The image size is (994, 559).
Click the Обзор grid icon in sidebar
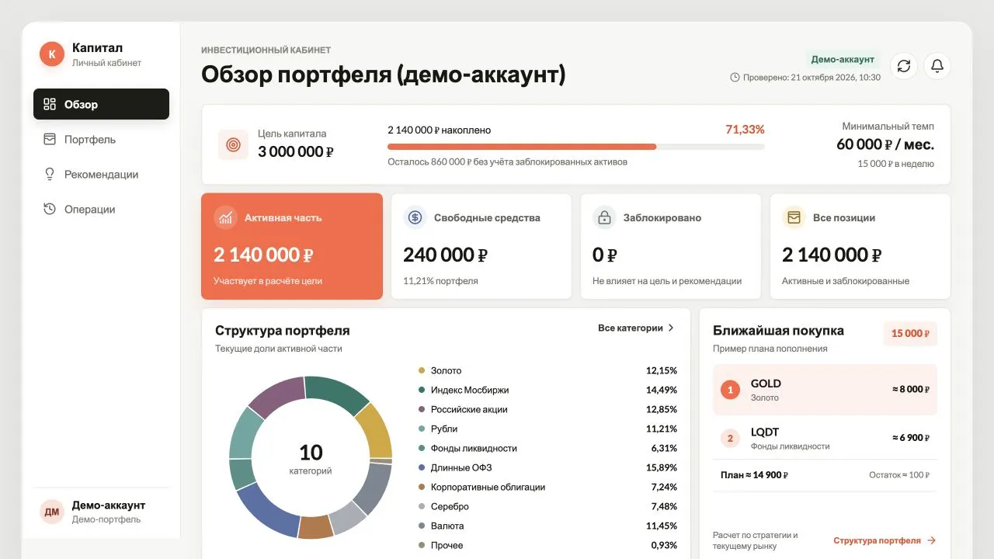click(50, 104)
